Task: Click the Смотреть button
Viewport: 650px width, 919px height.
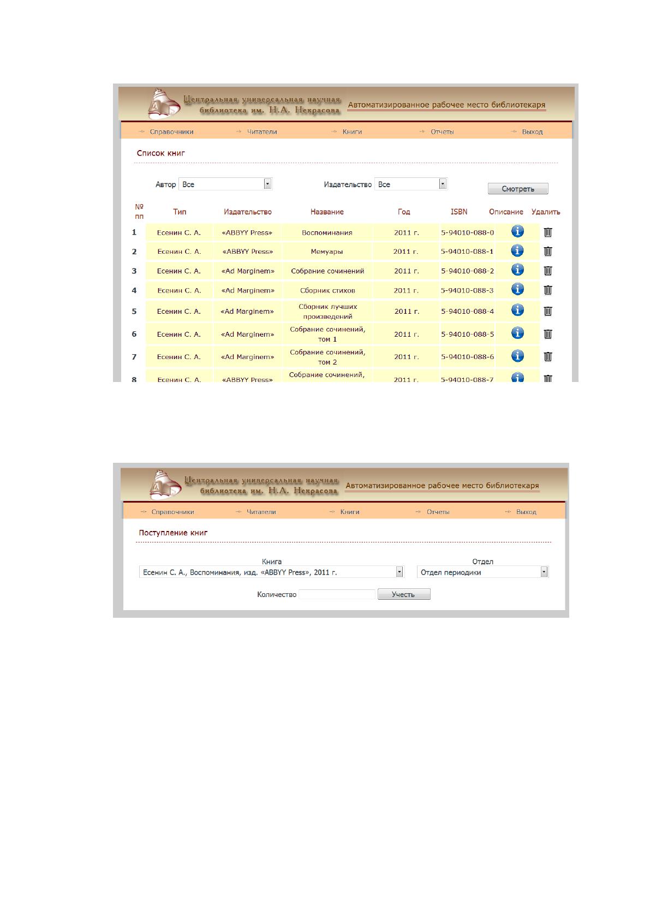Action: (x=518, y=189)
